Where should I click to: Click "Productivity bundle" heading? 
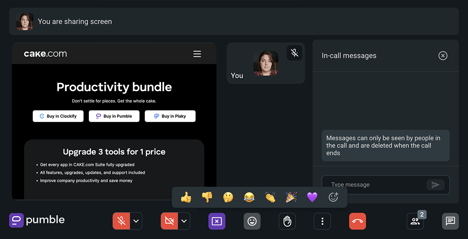(x=114, y=87)
